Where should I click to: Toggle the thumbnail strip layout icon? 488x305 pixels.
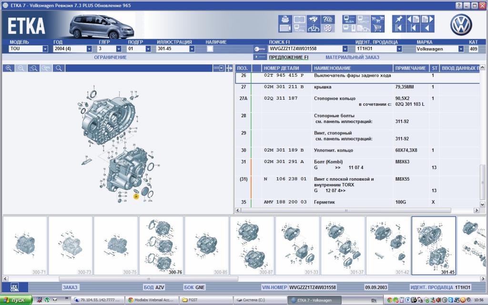coord(218,68)
